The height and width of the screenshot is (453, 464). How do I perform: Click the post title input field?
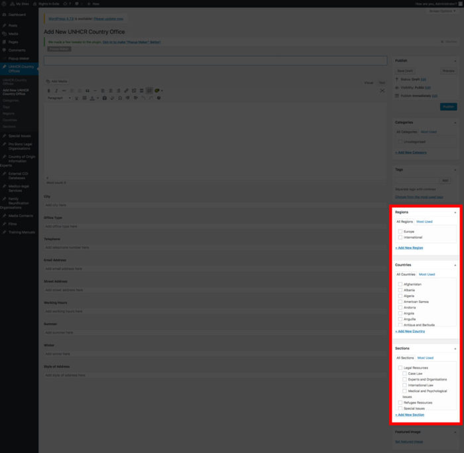(x=215, y=61)
